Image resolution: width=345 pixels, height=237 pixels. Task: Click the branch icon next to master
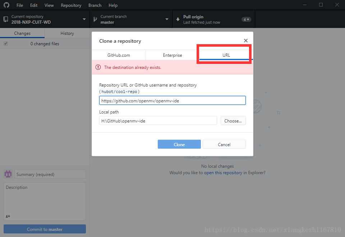(x=95, y=19)
